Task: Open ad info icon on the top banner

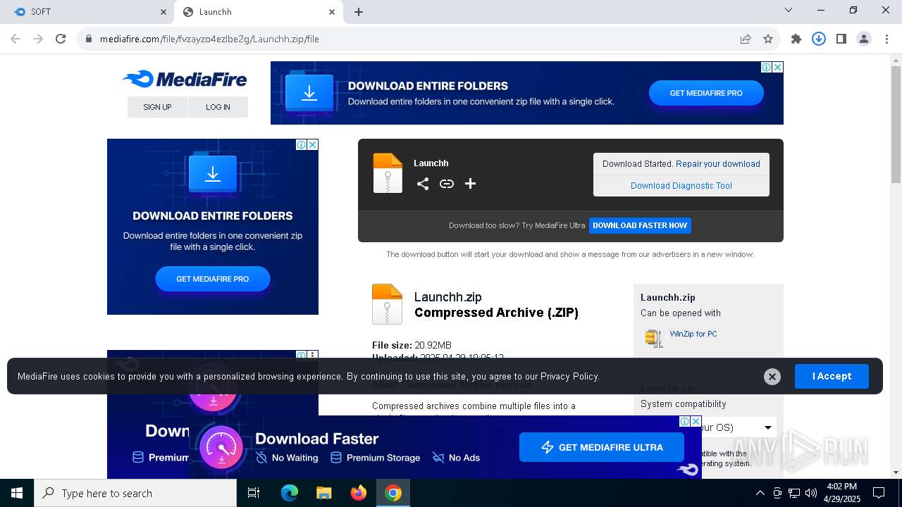Action: click(766, 68)
